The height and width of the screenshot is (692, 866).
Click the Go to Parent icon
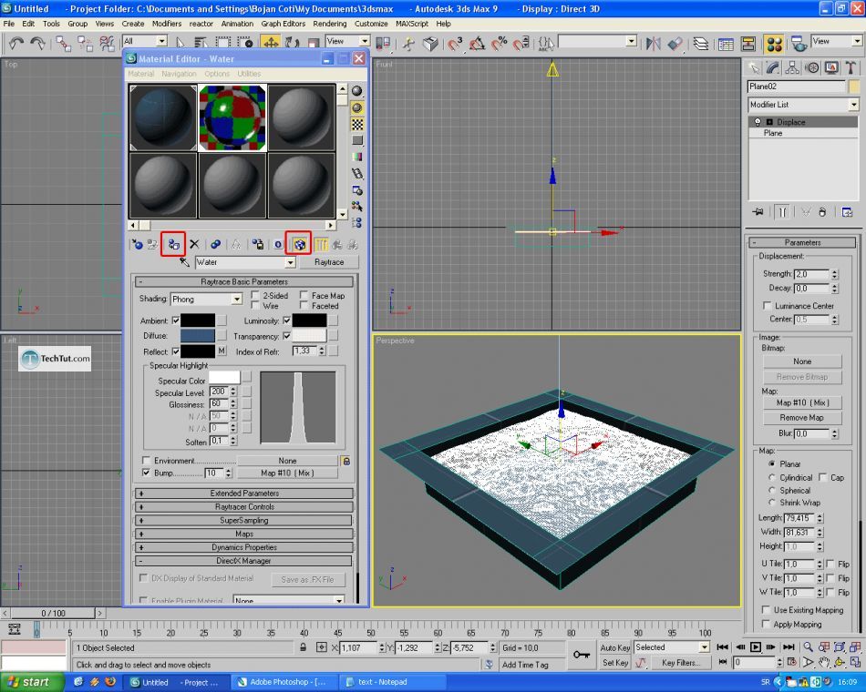(337, 244)
